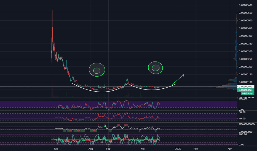Click the Sep label on the time axis
The height and width of the screenshot is (151, 257).
pyautogui.click(x=108, y=149)
